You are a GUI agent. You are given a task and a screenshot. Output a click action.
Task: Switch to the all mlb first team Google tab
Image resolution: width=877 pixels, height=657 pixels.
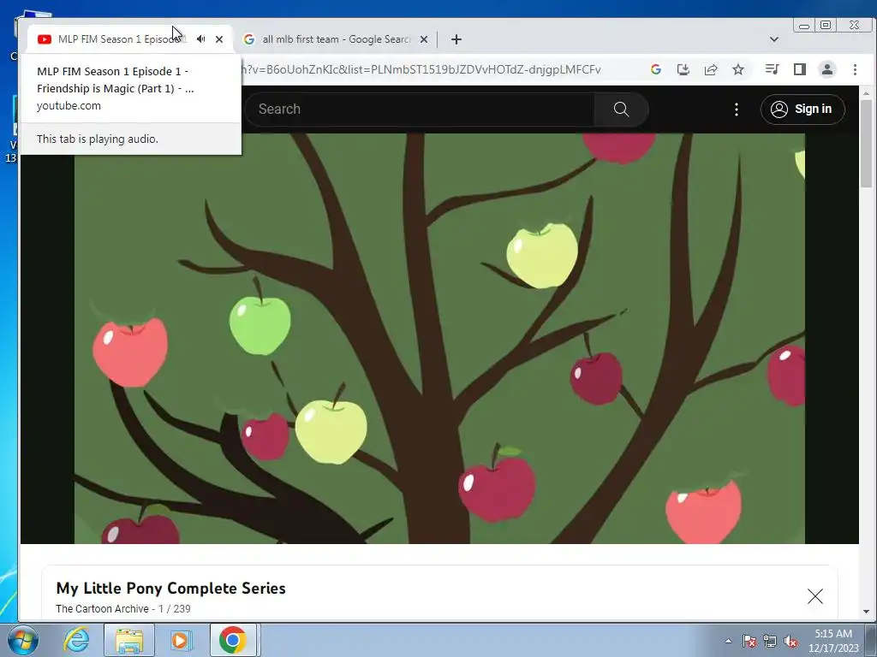336,39
